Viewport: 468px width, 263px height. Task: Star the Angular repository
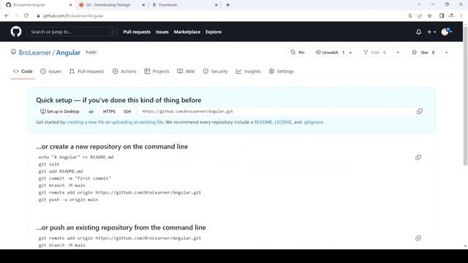pos(423,53)
